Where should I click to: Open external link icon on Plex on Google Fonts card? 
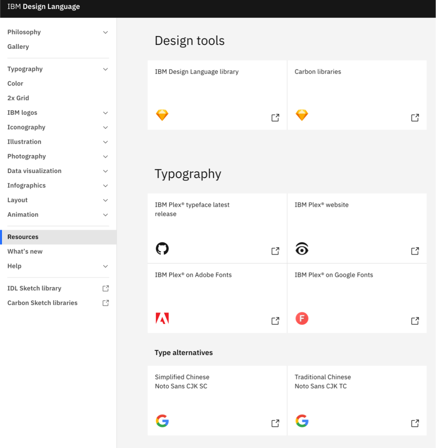tap(415, 321)
